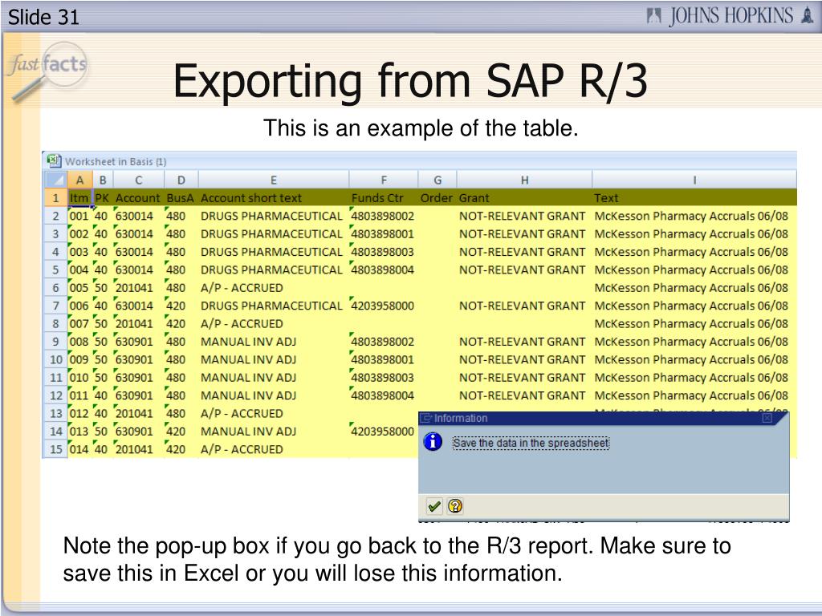Click the "Save the data in the spreadsheet" message
This screenshot has width=822, height=616.
click(x=531, y=443)
